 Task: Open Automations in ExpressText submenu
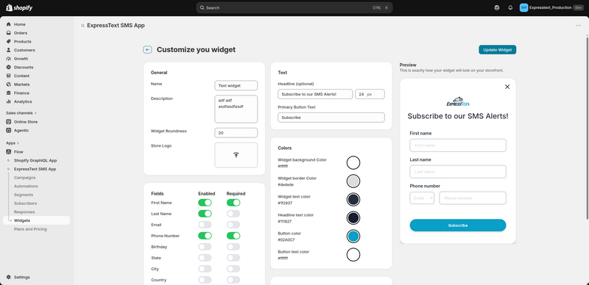(26, 187)
